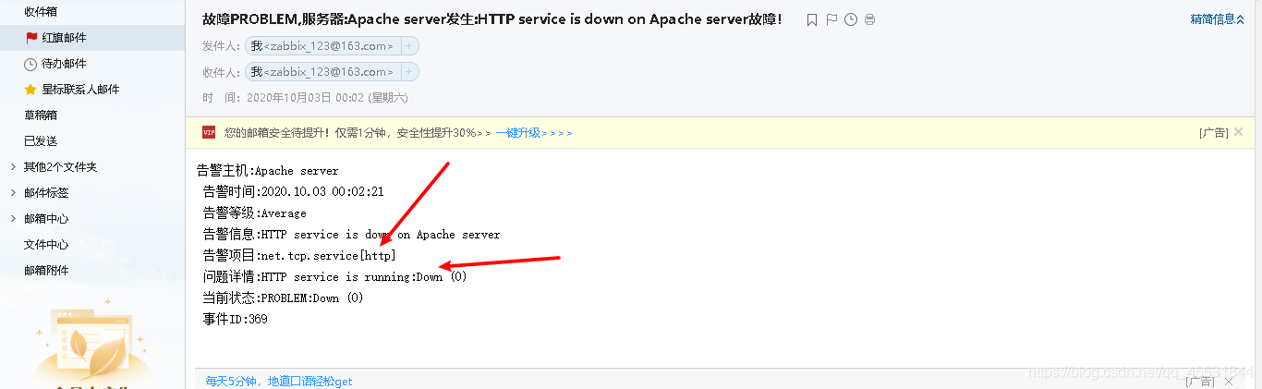Click the 一键升级 upgrade link
Viewport: 1262px width, 389px height.
534,133
